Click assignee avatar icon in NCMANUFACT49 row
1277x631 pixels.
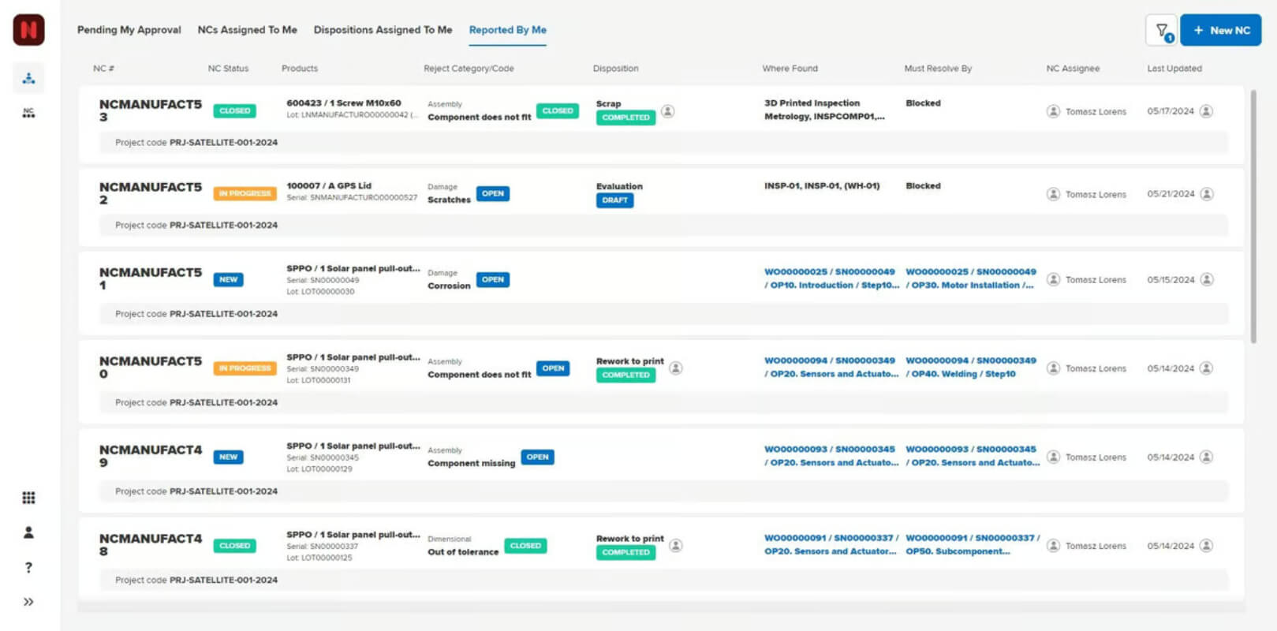click(1053, 457)
